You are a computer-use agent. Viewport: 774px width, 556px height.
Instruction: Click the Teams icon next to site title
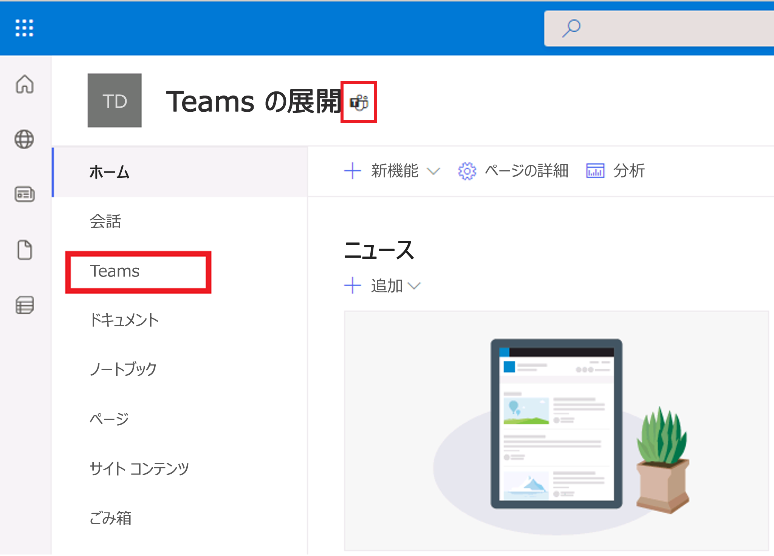coord(359,102)
